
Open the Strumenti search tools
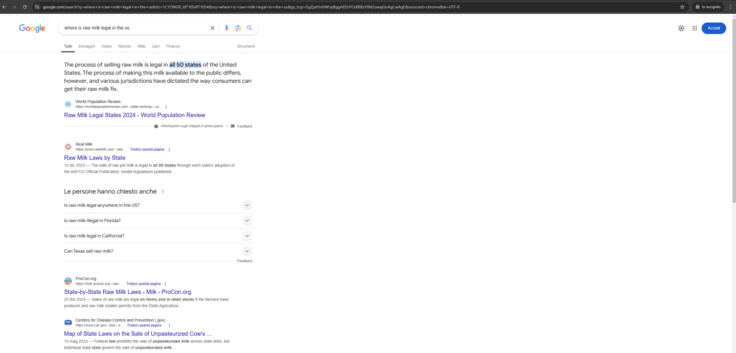click(x=246, y=46)
